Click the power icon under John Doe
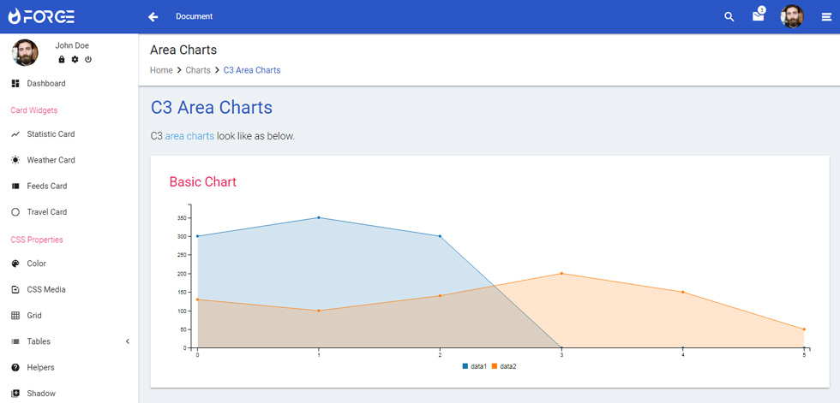840x403 pixels. (88, 59)
